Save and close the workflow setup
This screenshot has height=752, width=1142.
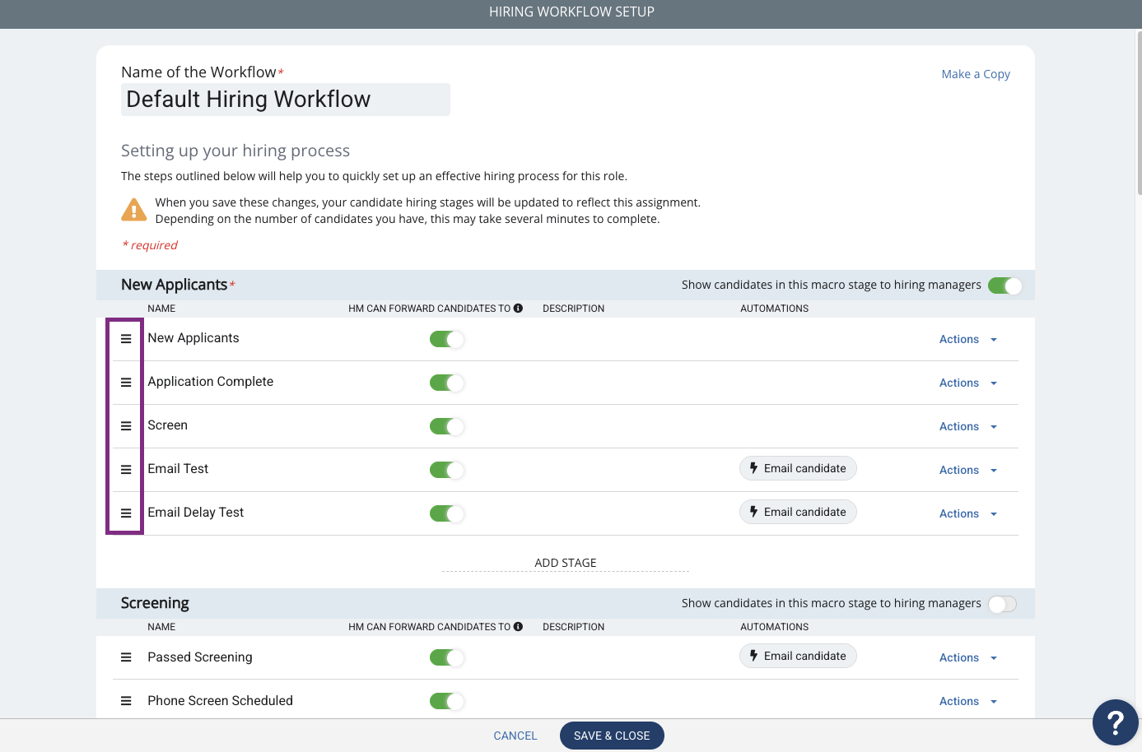tap(612, 736)
